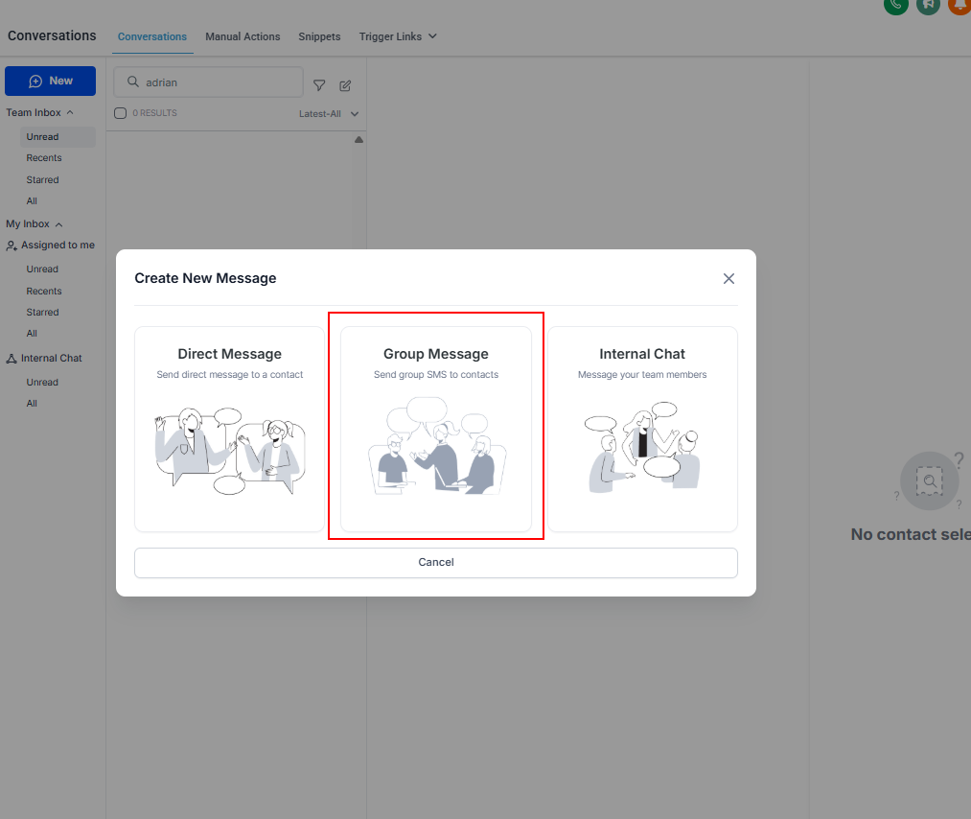Click the blue New button
This screenshot has height=819, width=971.
click(50, 82)
